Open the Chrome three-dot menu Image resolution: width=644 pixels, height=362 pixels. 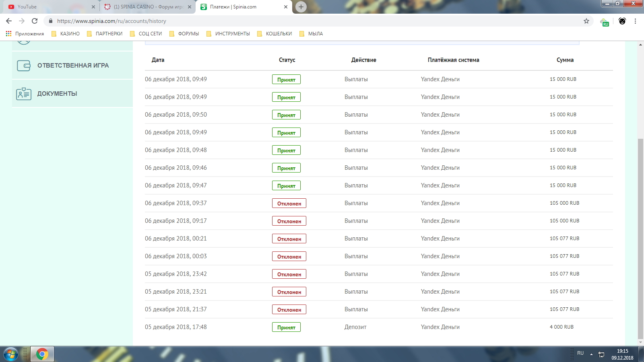click(x=635, y=21)
